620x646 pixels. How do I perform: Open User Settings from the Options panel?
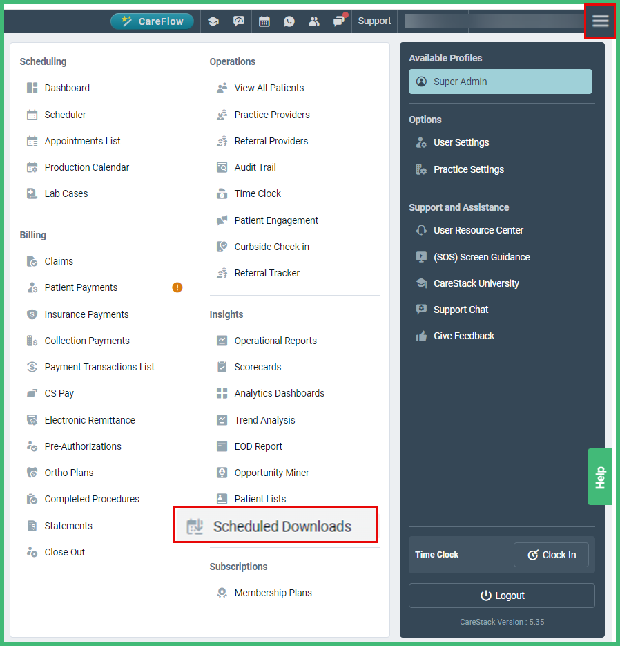coord(461,142)
